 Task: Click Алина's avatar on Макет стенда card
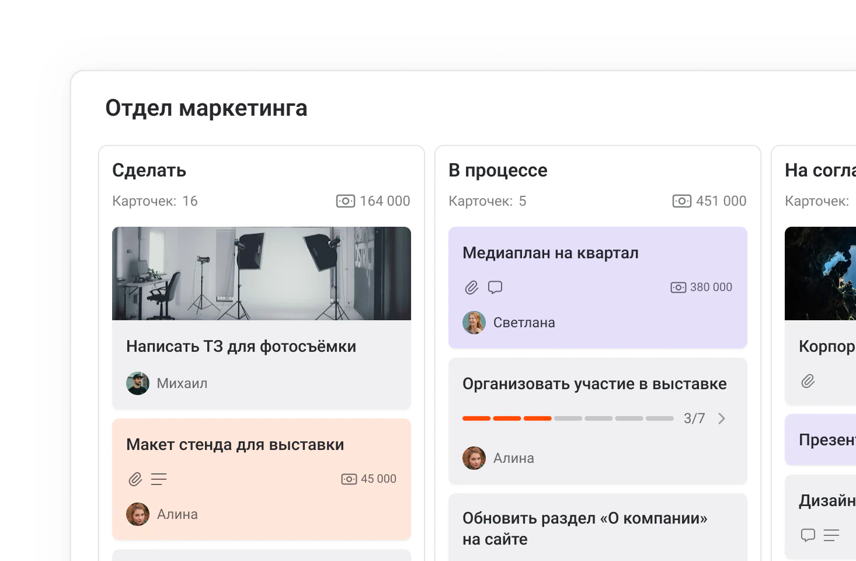tap(138, 514)
